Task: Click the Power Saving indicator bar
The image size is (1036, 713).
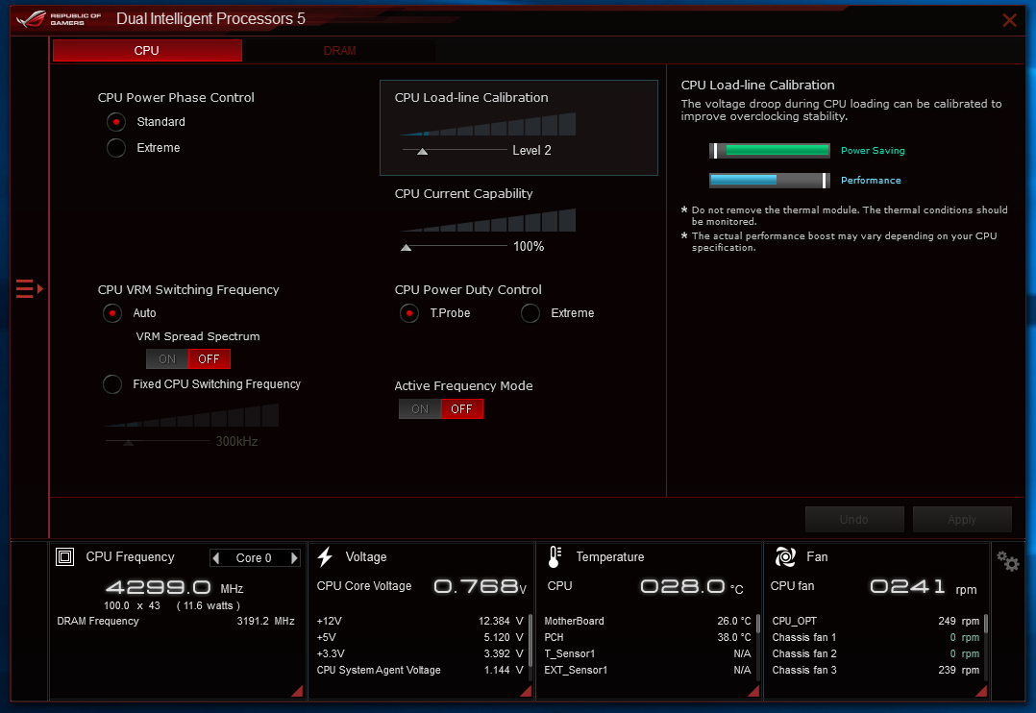Action: tap(770, 151)
